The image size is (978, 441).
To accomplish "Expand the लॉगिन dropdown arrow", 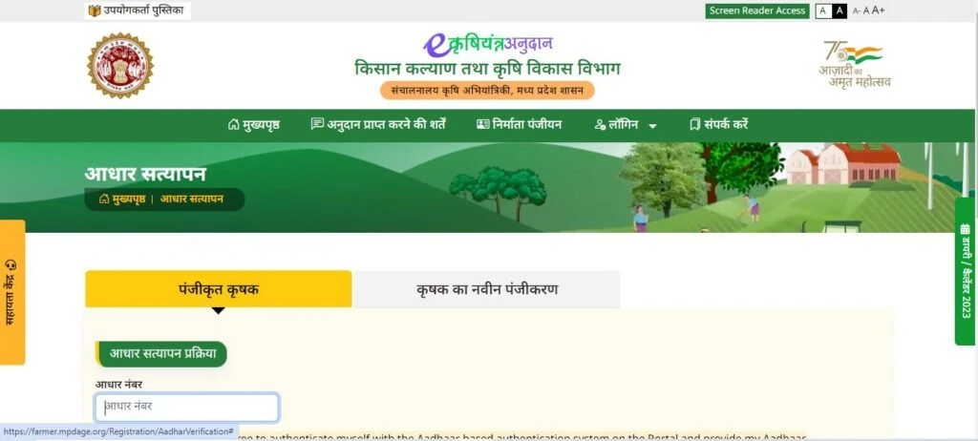I will click(x=652, y=126).
